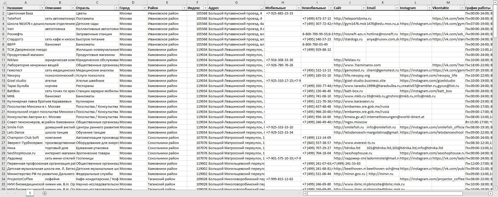Select column G header
The image size is (498, 197).
point(236,2)
